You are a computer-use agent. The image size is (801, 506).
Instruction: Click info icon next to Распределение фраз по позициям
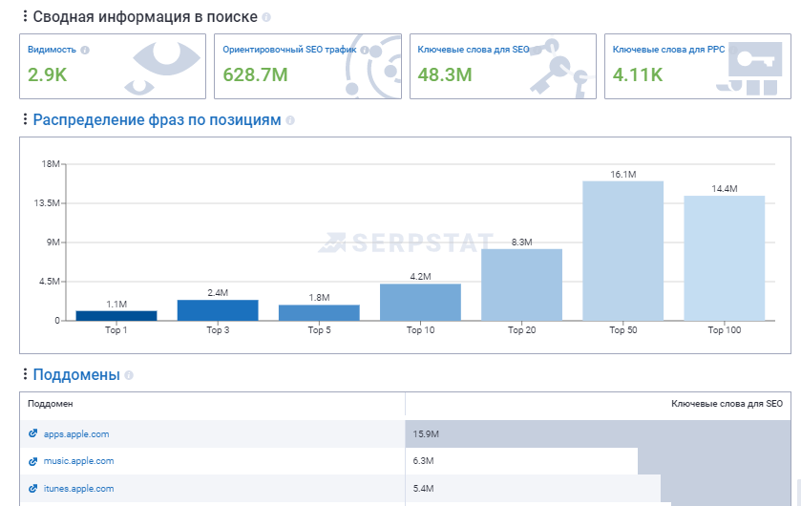point(290,120)
